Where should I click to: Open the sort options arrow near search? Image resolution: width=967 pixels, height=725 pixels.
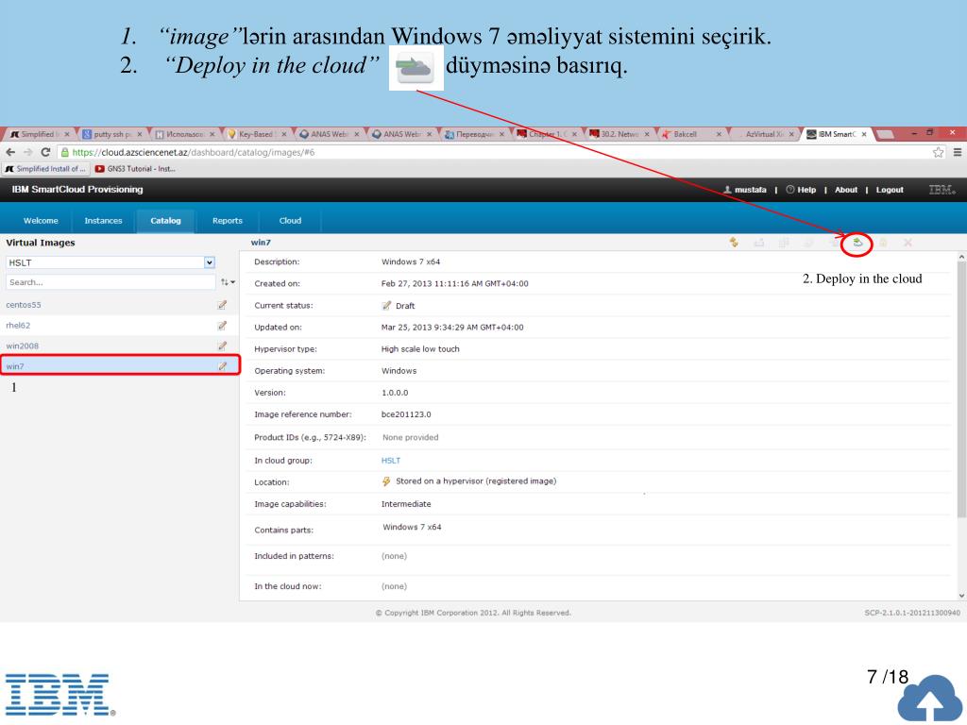228,282
